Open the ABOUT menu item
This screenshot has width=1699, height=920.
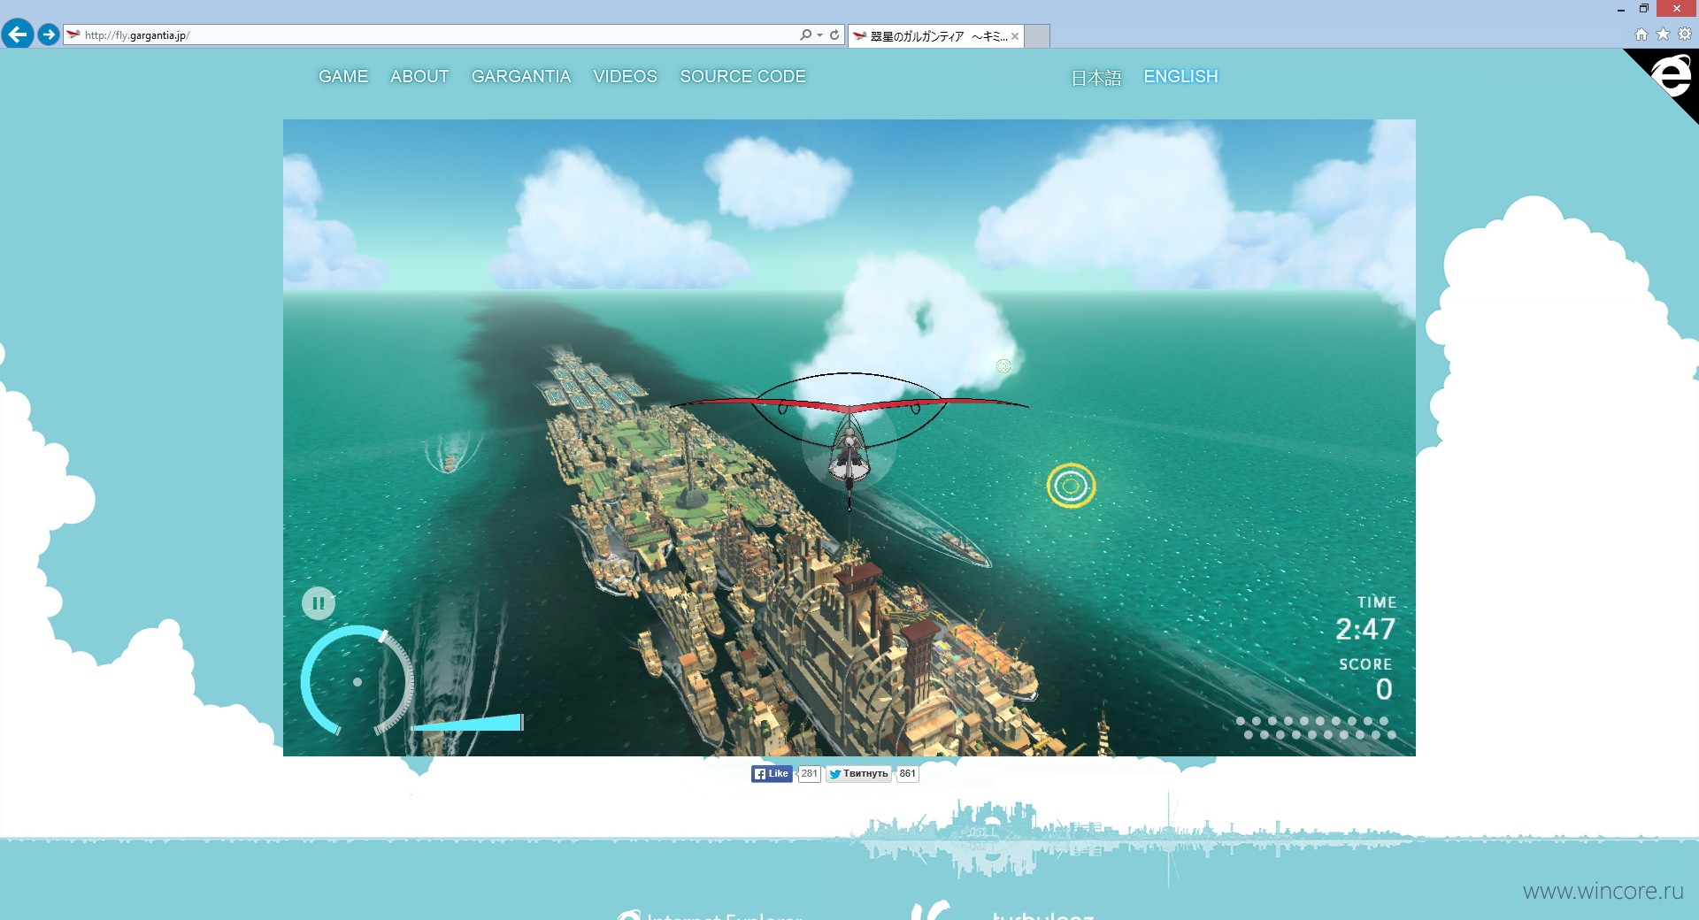pyautogui.click(x=419, y=77)
